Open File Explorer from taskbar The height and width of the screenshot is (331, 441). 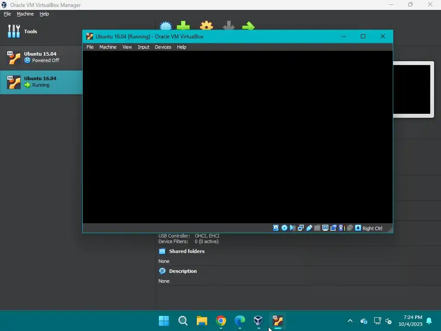(x=202, y=321)
